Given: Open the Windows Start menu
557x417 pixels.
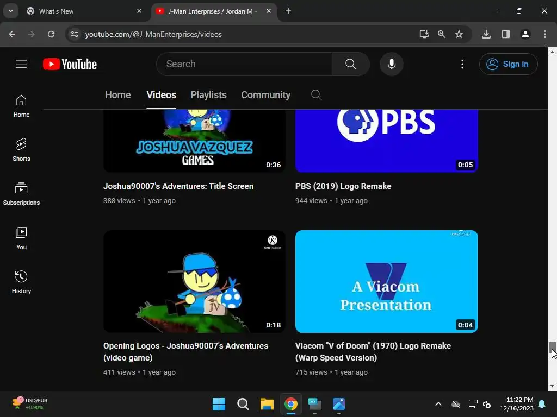Looking at the screenshot, I should coord(219,404).
